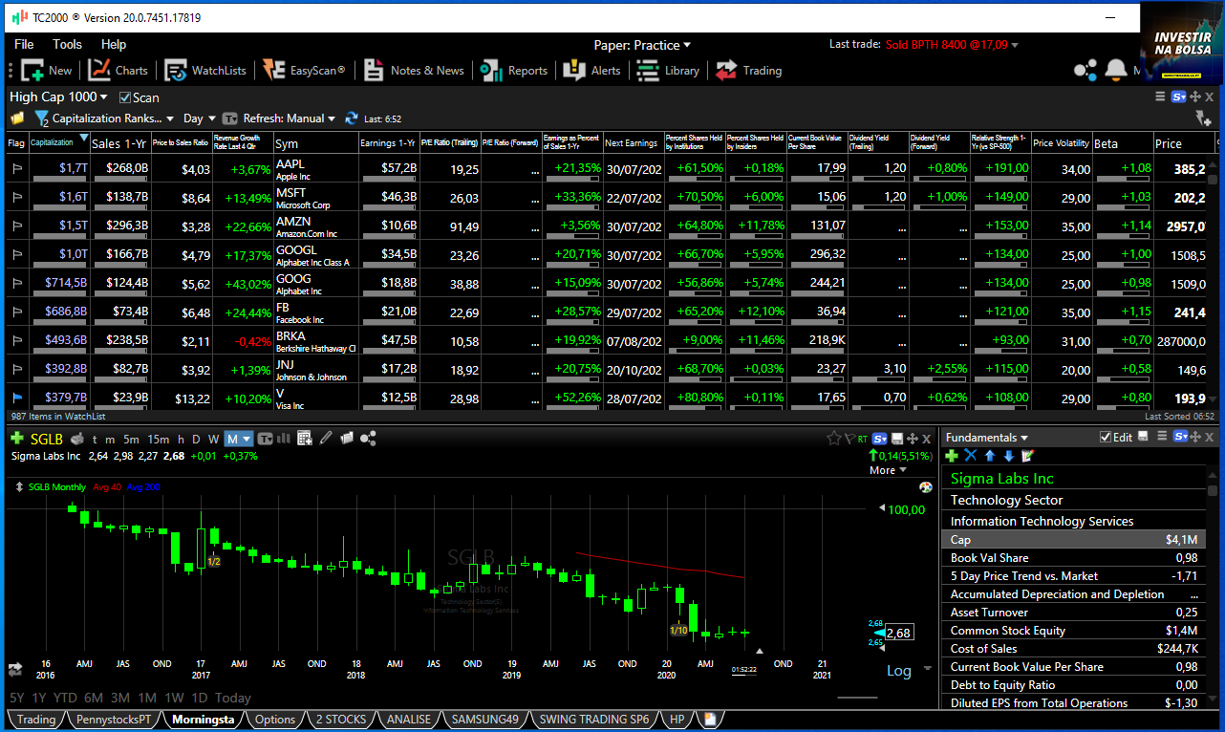The width and height of the screenshot is (1225, 732).
Task: Toggle the Log scale on the chart
Action: [899, 671]
